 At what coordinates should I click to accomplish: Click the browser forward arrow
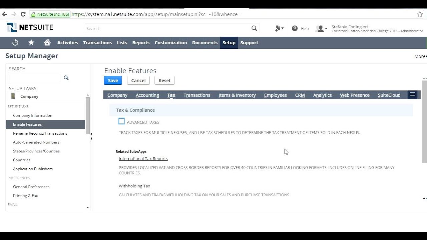[14, 14]
